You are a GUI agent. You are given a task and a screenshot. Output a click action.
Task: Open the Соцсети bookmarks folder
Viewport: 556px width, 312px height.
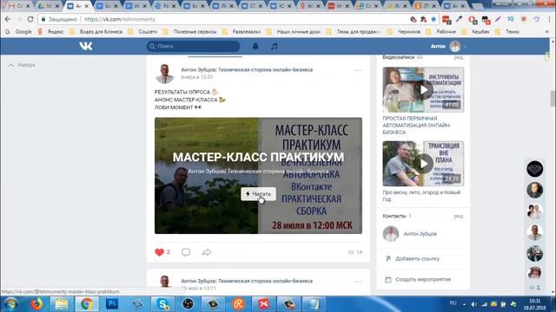[x=142, y=31]
